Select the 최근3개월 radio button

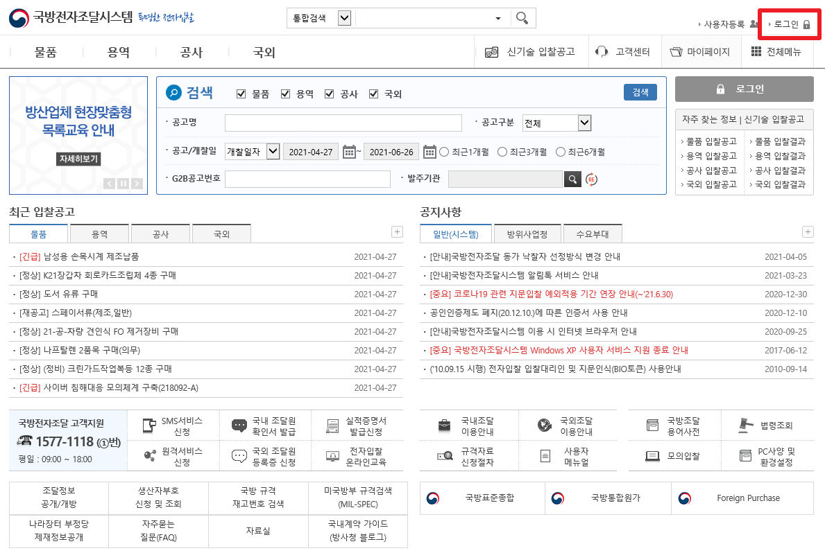click(502, 152)
